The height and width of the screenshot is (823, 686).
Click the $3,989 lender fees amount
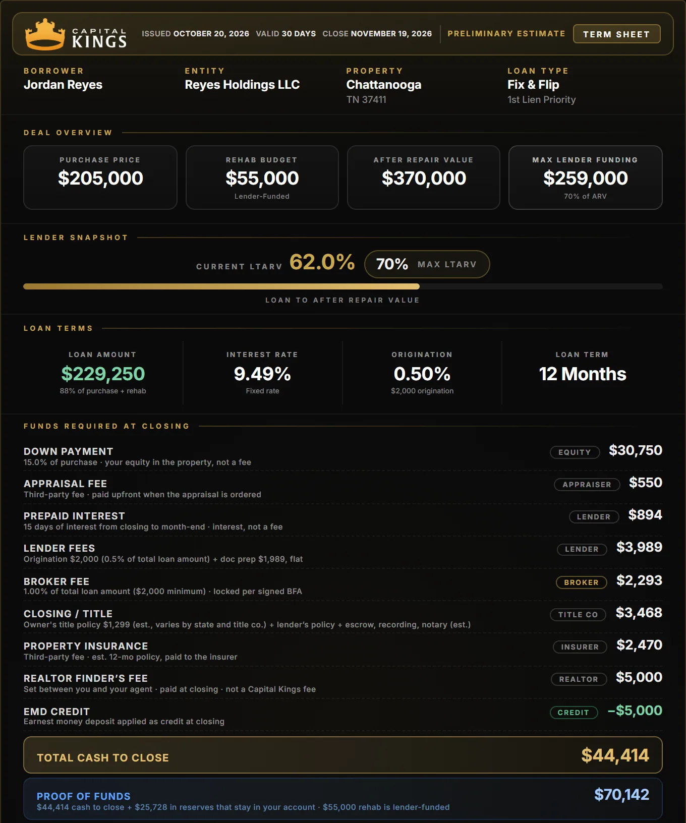tap(639, 547)
